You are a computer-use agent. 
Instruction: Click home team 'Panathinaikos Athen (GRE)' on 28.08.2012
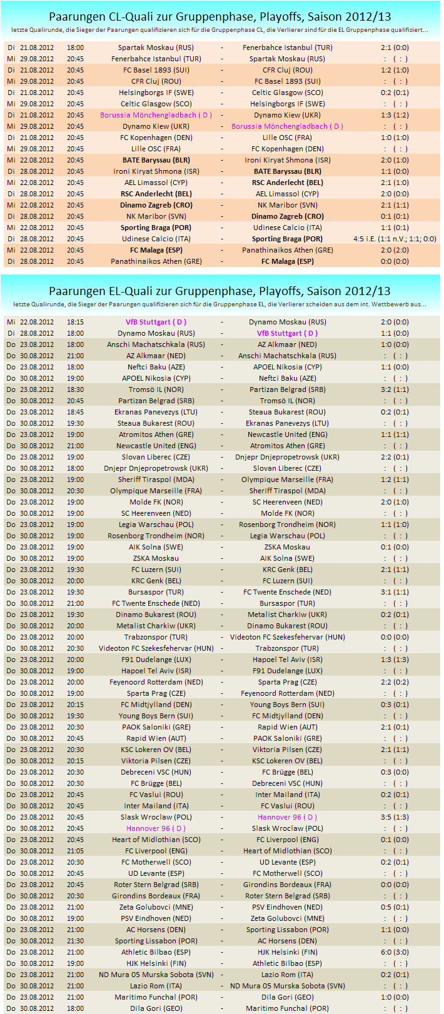click(x=156, y=261)
